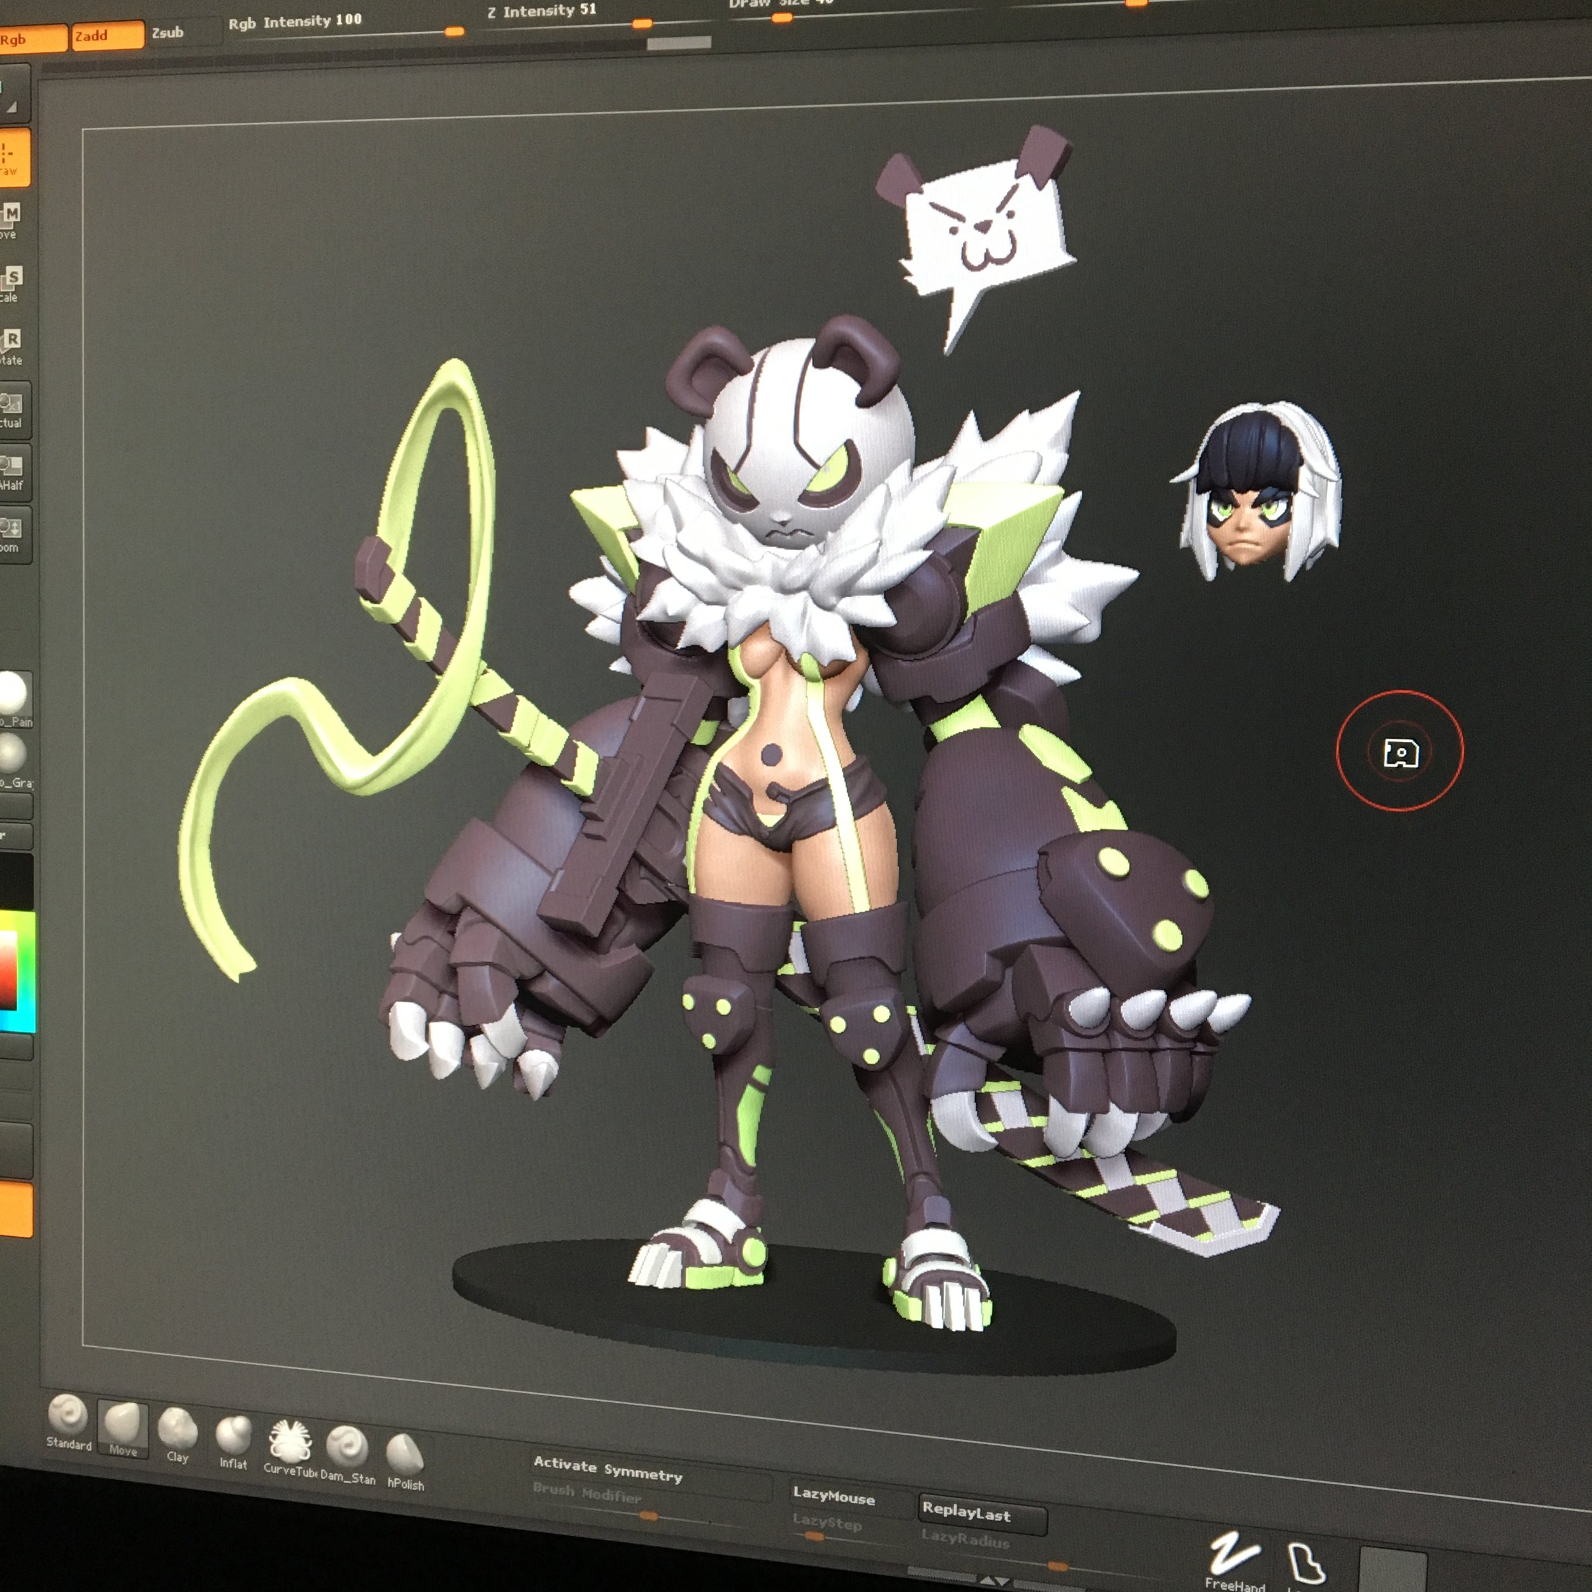Click the Z Intensity slider handle
1592x1592 pixels.
(x=642, y=24)
